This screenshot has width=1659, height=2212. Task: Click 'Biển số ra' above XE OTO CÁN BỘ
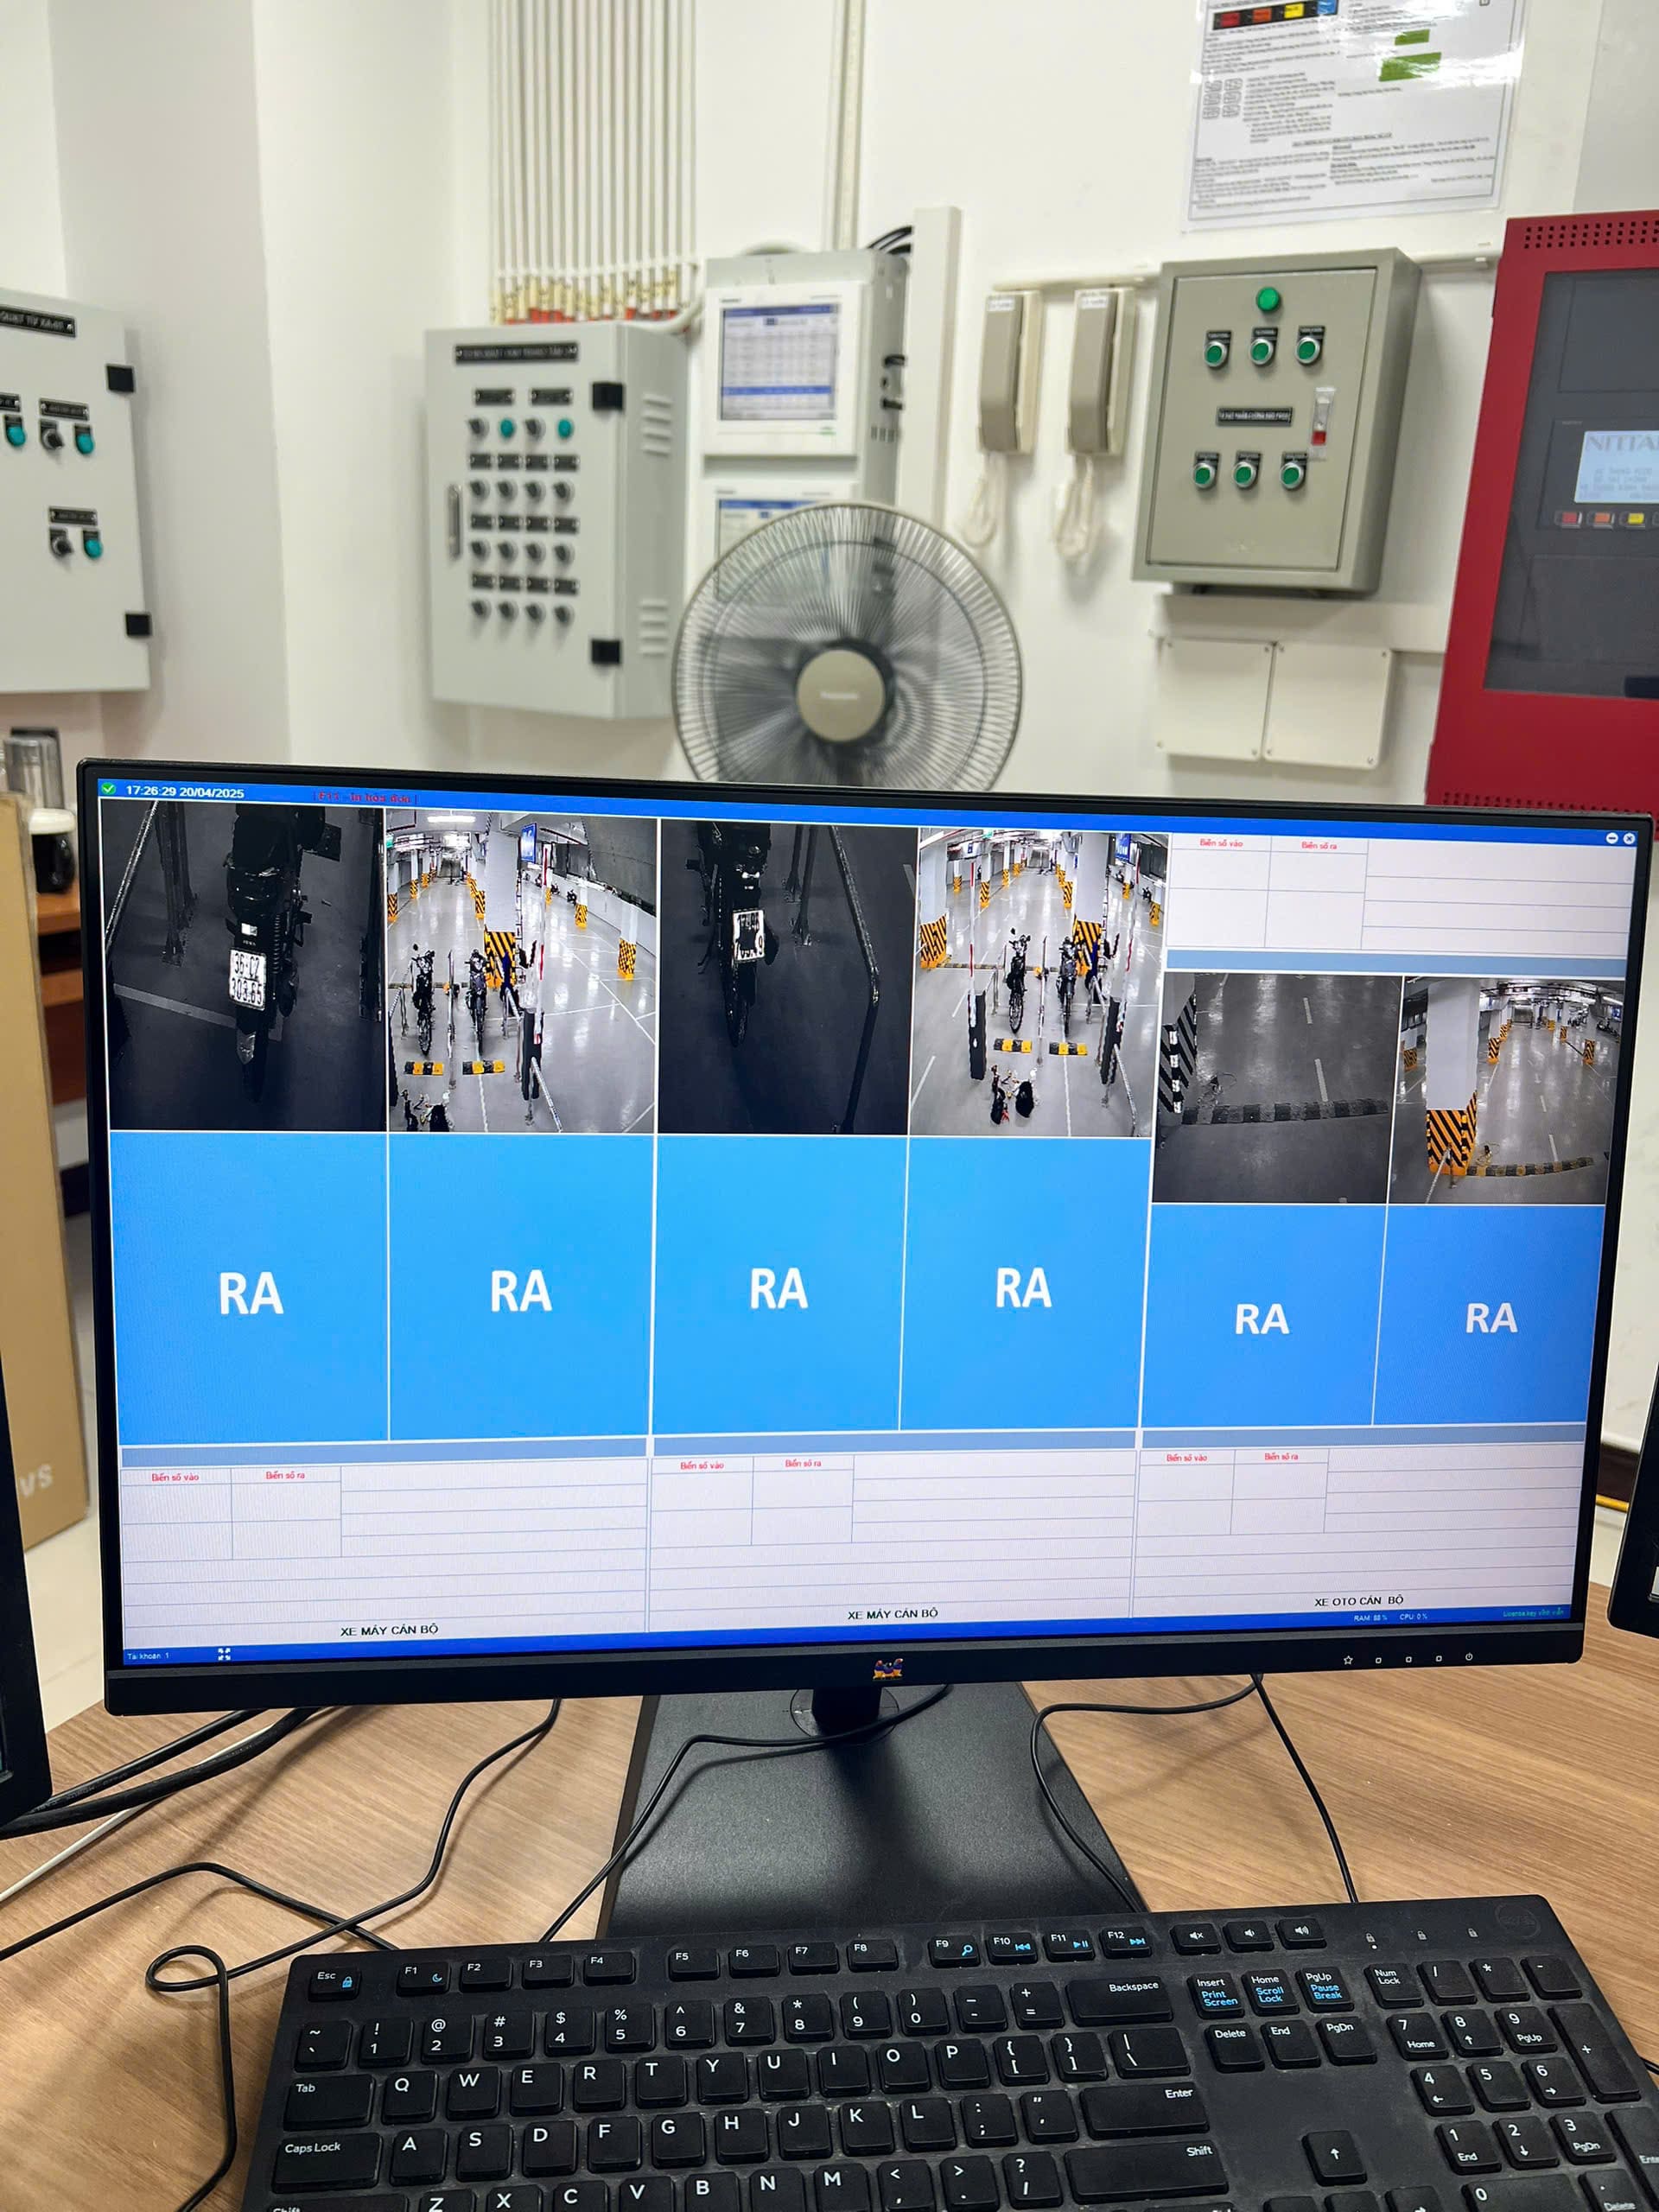tap(1281, 1457)
